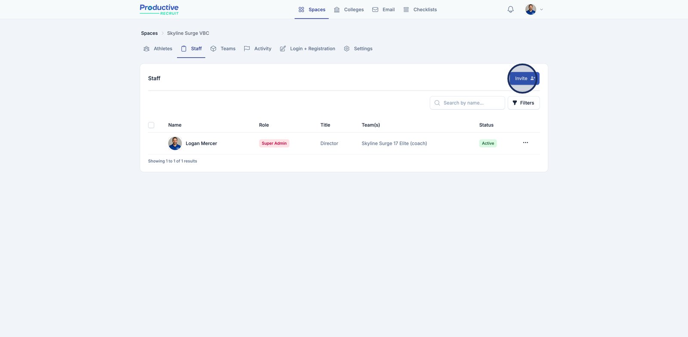Go to Colleges in top navigation
Viewport: 688px width, 337px height.
pos(349,9)
